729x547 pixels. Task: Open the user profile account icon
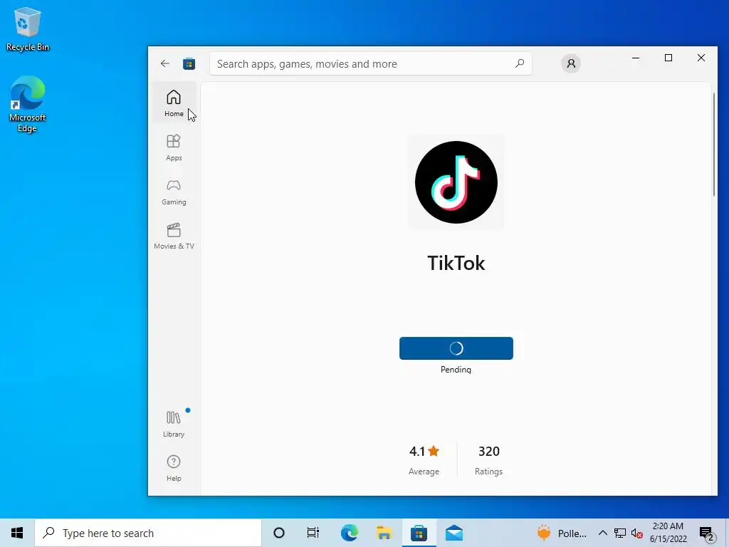(571, 63)
